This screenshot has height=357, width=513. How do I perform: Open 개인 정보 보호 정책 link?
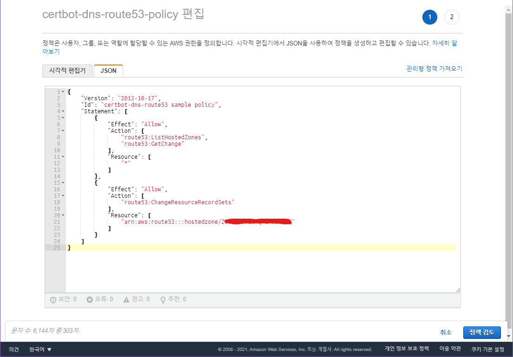pyautogui.click(x=406, y=349)
